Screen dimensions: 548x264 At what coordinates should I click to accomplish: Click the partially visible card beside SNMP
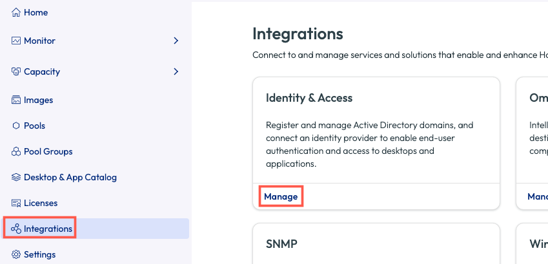[x=532, y=244]
